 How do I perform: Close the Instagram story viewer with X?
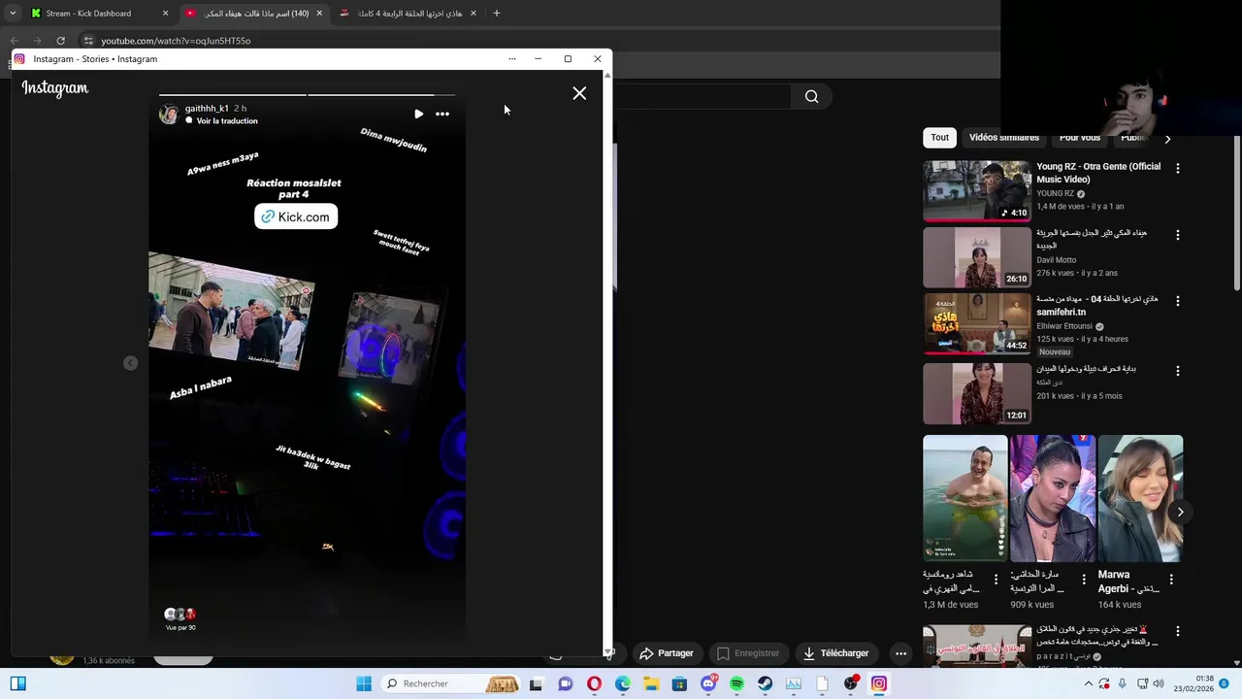click(x=579, y=93)
